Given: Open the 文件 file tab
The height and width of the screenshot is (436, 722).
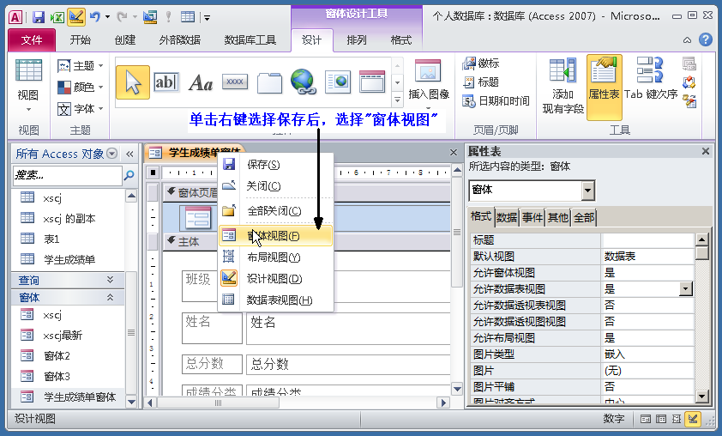Looking at the screenshot, I should click(32, 40).
